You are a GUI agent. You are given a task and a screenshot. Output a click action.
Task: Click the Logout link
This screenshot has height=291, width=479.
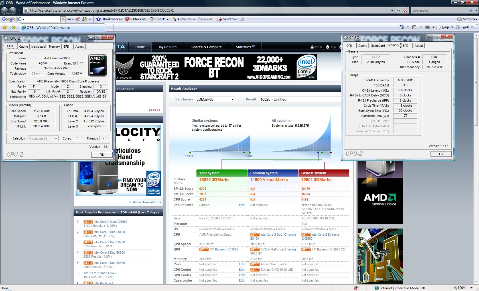[154, 110]
